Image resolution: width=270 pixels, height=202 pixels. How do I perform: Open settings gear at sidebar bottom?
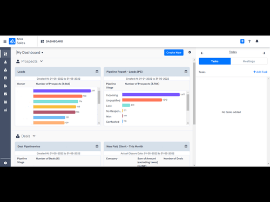(5, 163)
